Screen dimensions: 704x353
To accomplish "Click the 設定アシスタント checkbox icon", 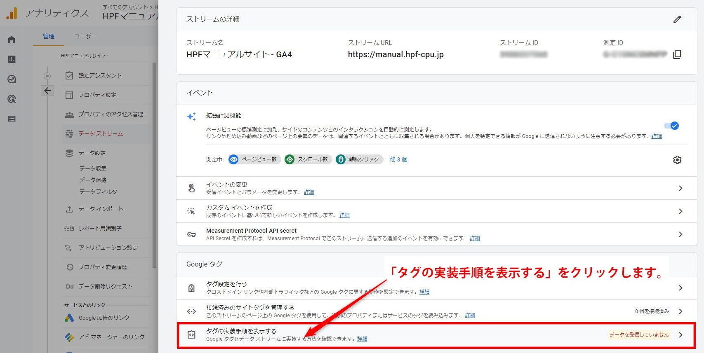I will (x=69, y=75).
